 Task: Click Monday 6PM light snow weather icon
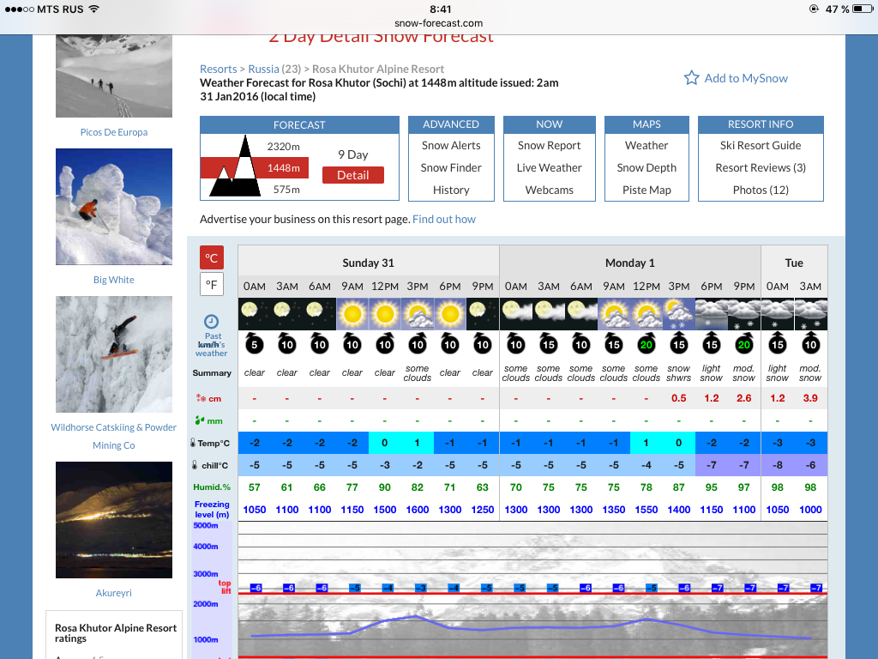pyautogui.click(x=711, y=314)
